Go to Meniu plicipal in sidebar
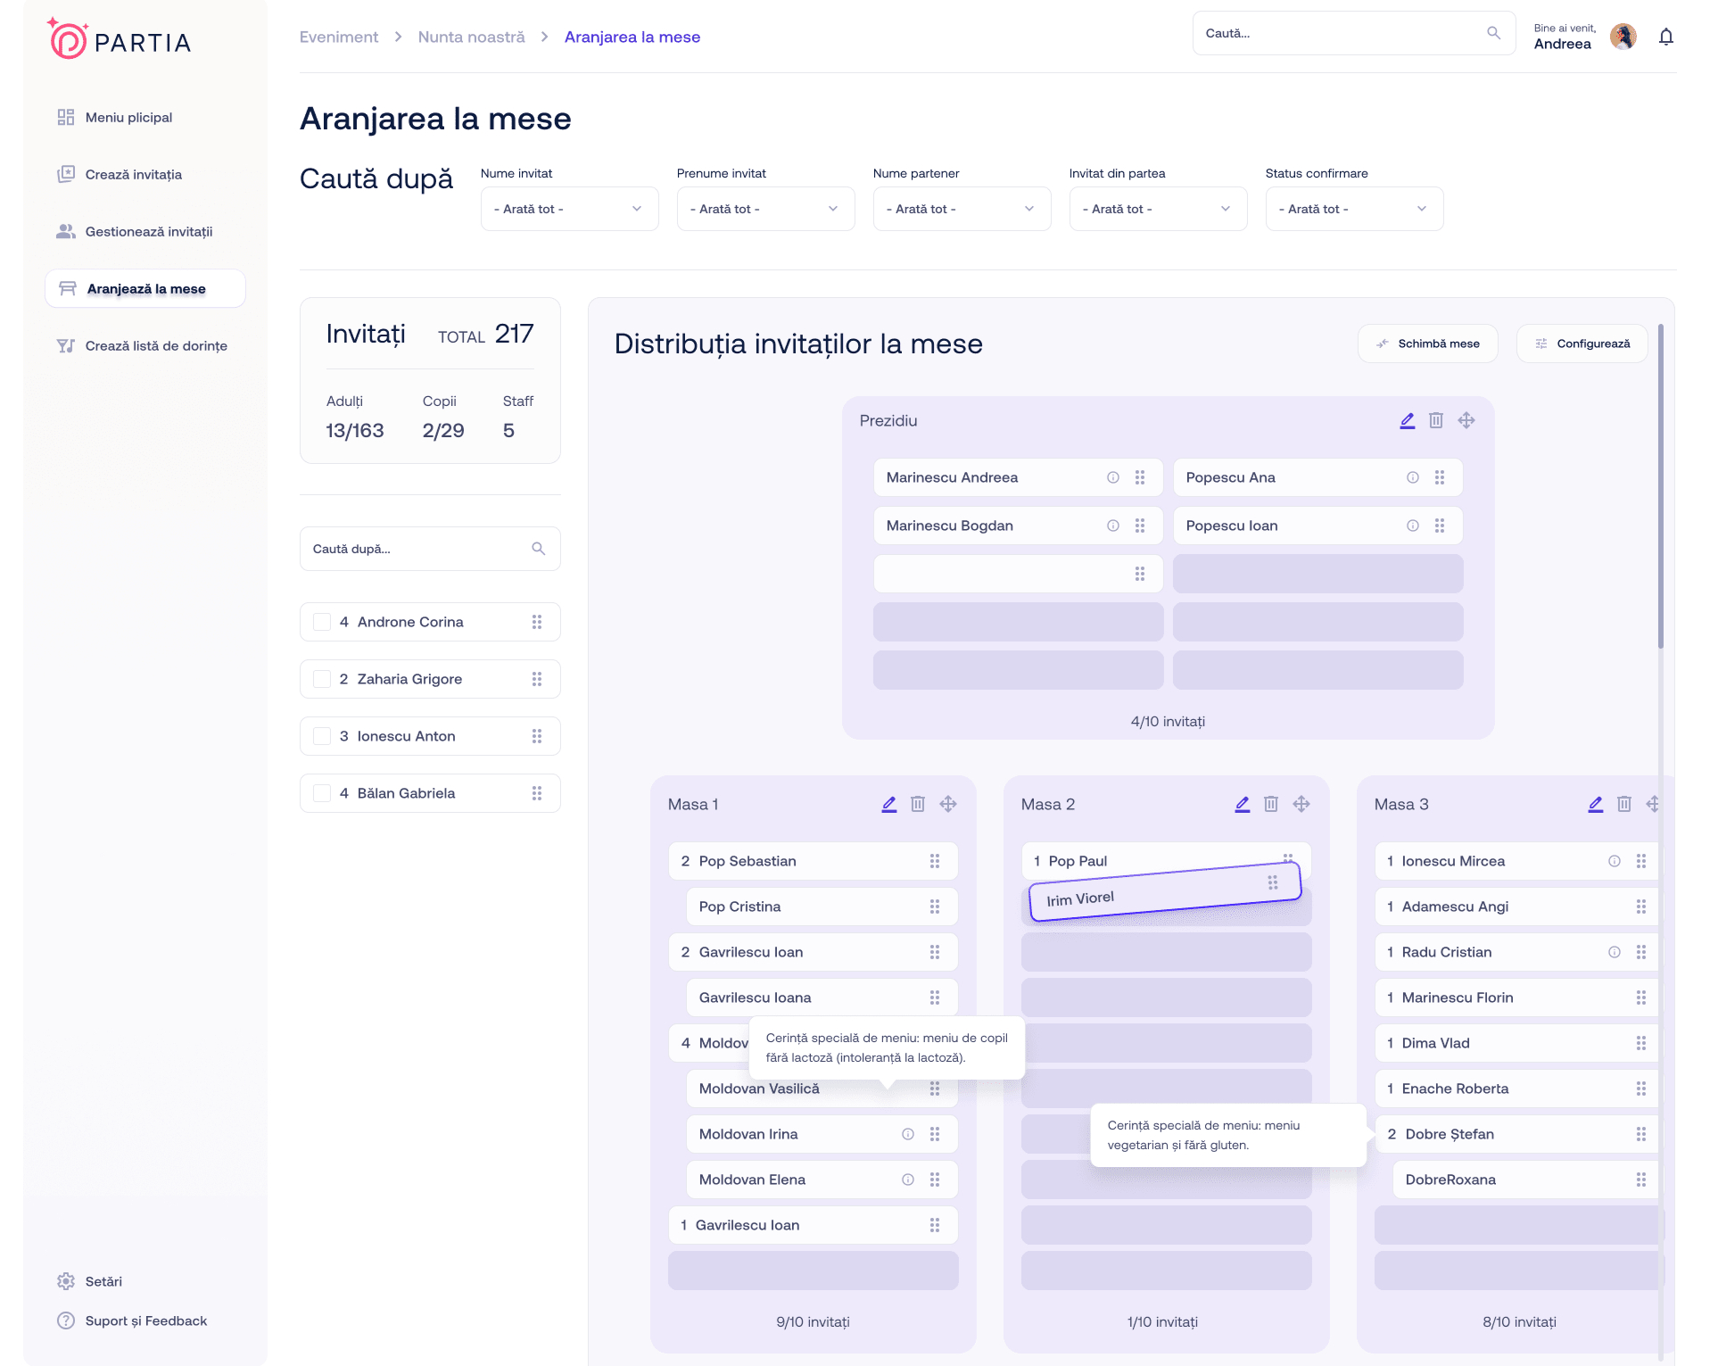 (114, 118)
